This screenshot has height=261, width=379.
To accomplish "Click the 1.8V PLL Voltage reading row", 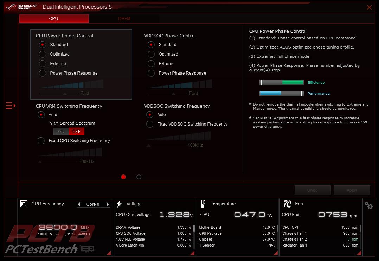I will click(154, 239).
